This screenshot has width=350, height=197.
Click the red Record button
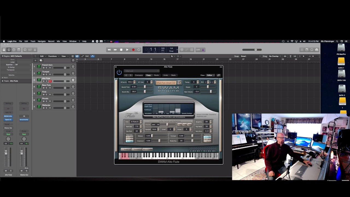coord(133,50)
